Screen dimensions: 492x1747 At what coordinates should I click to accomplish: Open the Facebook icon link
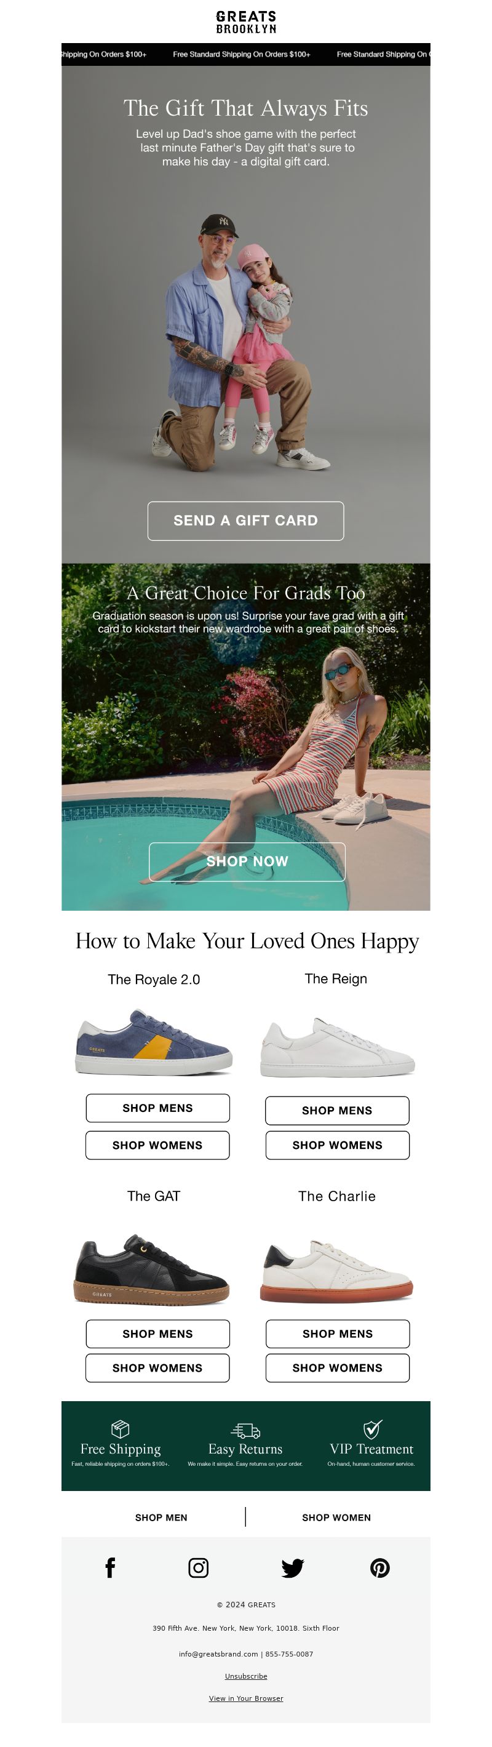click(111, 1567)
